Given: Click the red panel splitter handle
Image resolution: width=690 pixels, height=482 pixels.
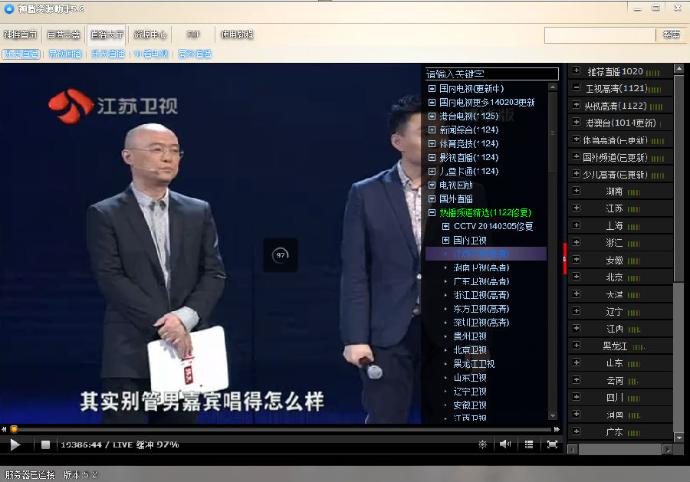Looking at the screenshot, I should (x=565, y=258).
